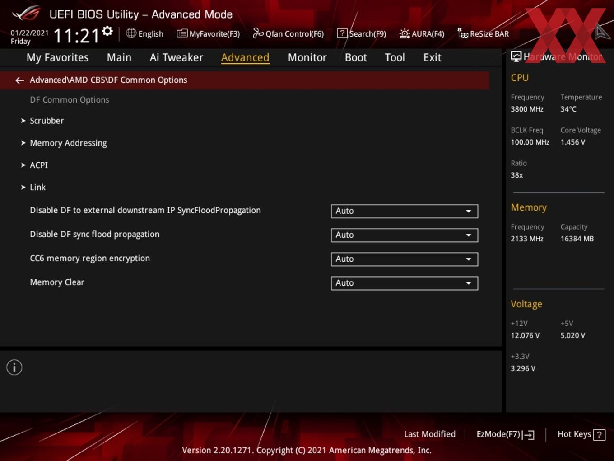614x461 pixels.
Task: Click the back arrow in breadcrumb bar
Action: click(19, 80)
